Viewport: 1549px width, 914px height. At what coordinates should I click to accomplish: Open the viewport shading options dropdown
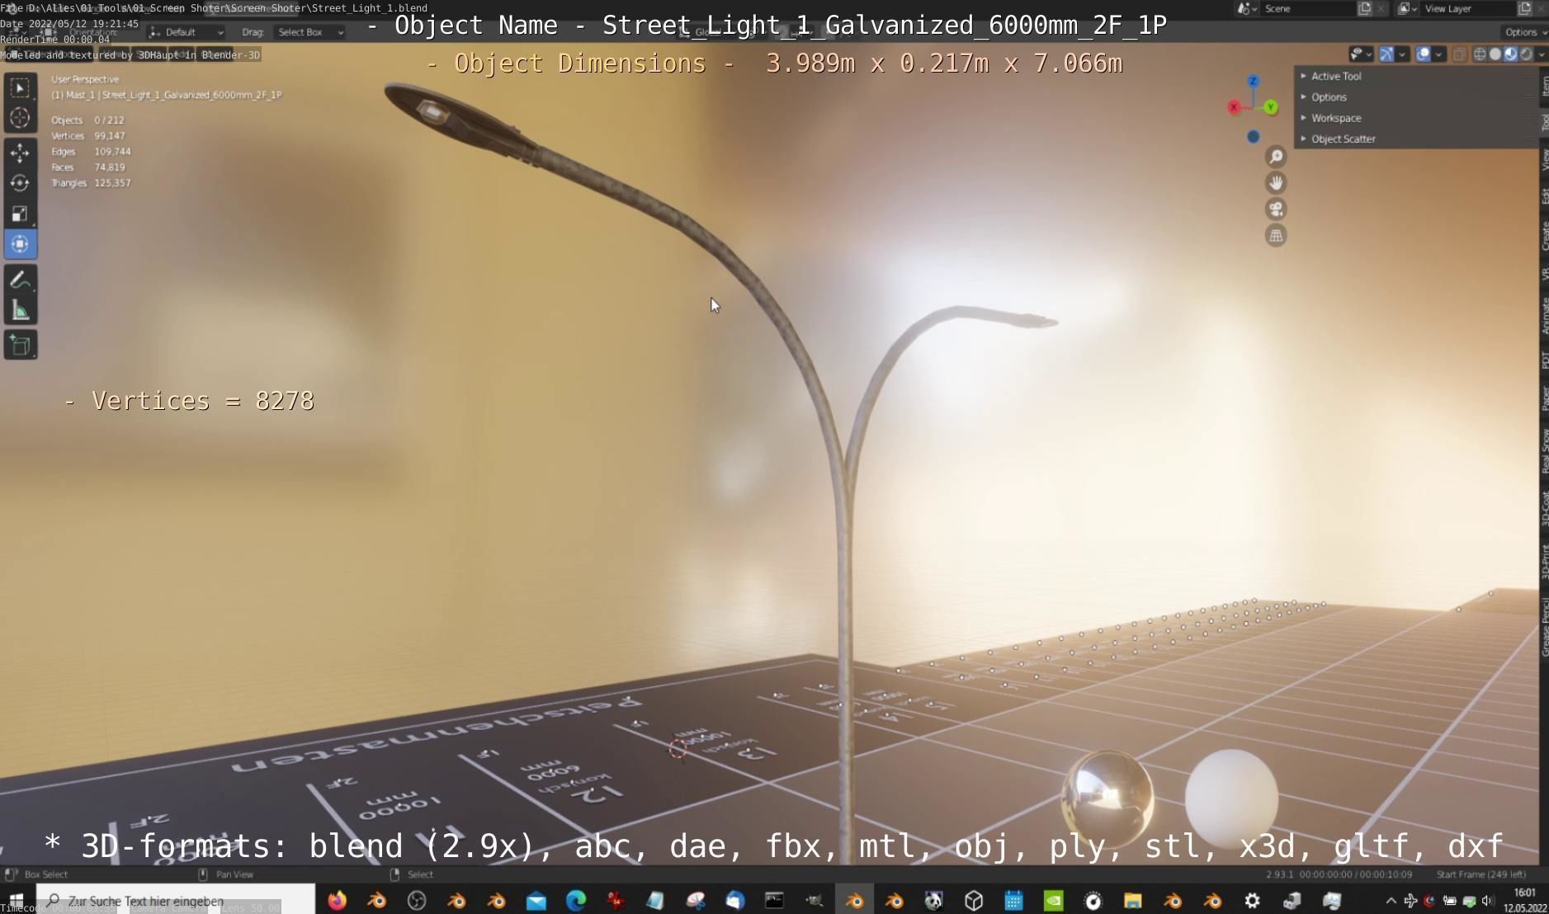pyautogui.click(x=1541, y=54)
